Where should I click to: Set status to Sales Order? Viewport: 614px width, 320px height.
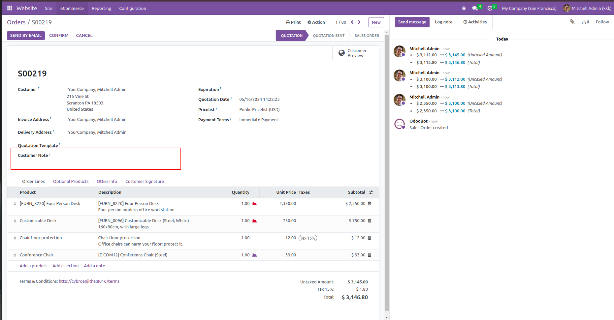367,36
